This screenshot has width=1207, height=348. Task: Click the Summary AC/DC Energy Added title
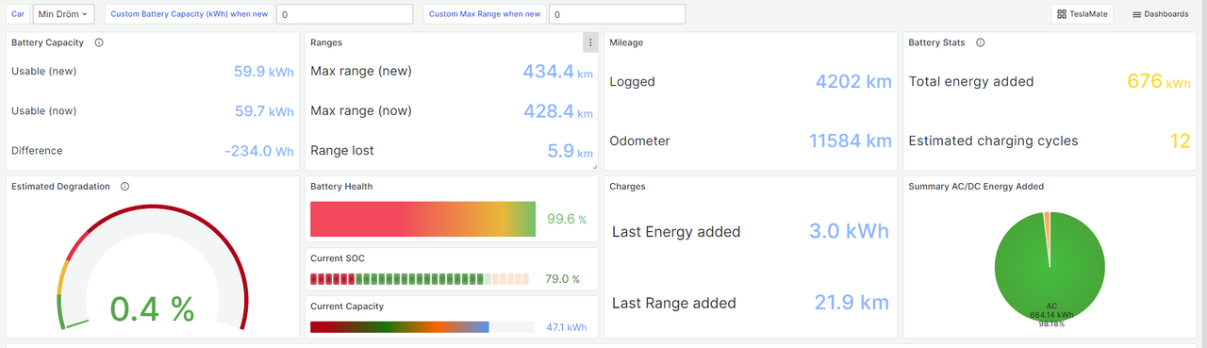coord(976,187)
